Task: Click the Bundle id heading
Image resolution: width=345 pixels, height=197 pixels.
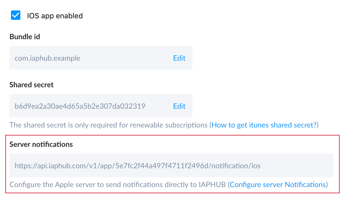Action: point(25,37)
